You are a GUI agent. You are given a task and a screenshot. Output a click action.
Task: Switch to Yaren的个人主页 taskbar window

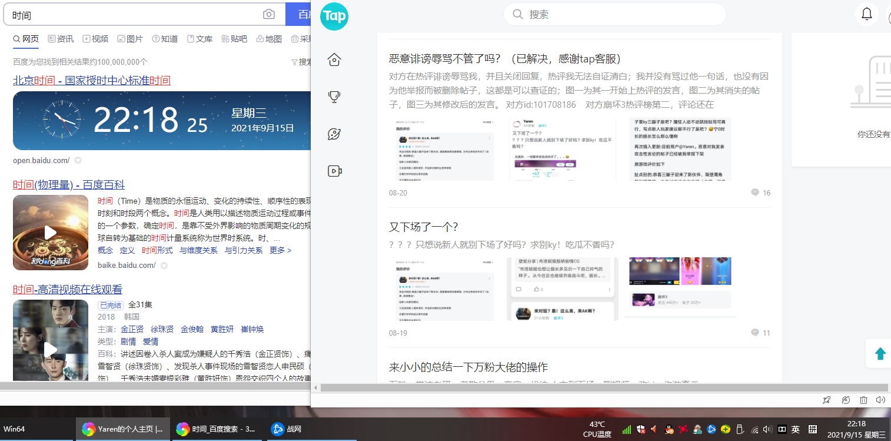(123, 429)
